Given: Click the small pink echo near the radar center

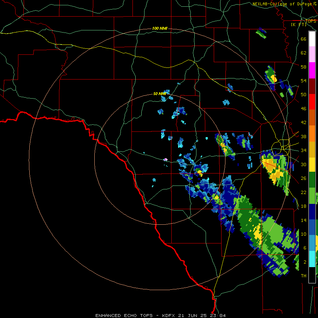Looking at the screenshot, I should [165, 160].
